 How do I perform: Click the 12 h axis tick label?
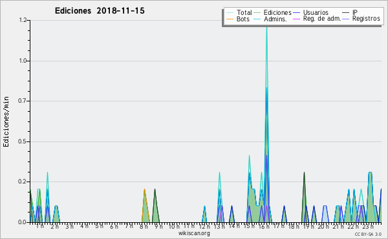point(204,227)
